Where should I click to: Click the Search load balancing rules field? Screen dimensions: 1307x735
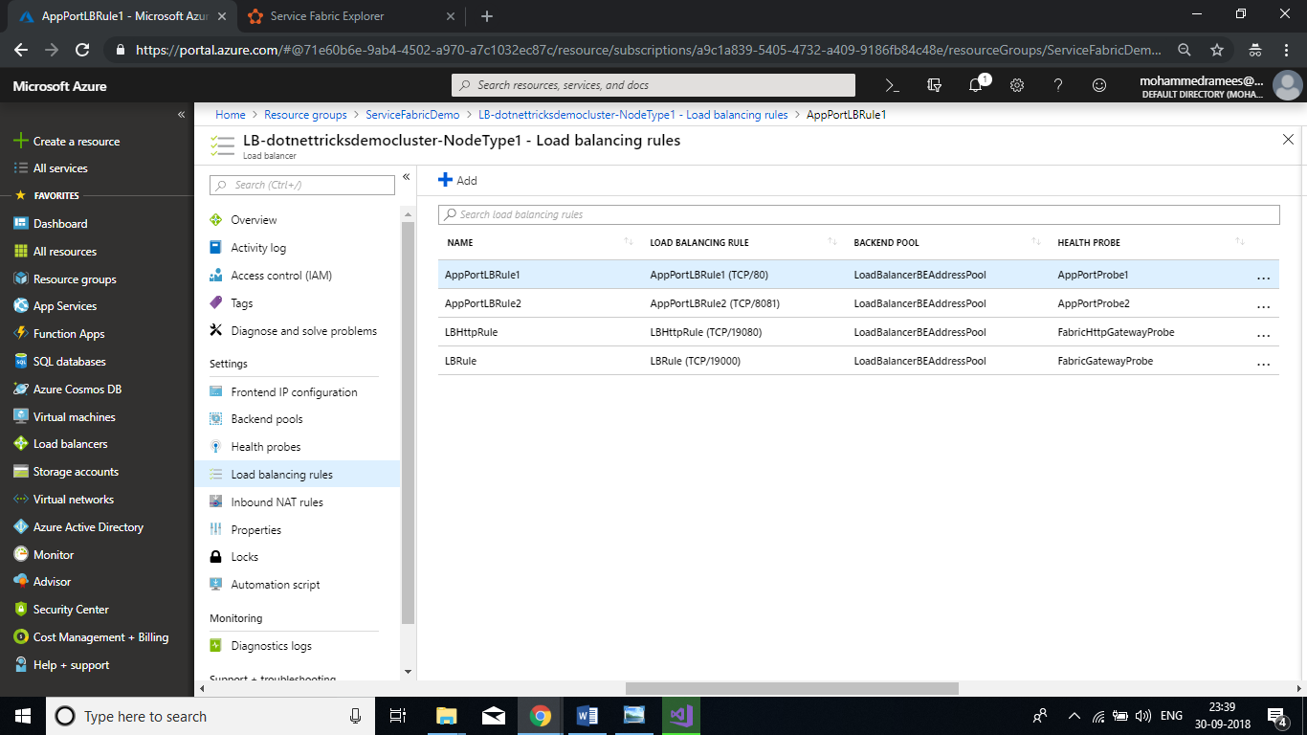tap(858, 214)
